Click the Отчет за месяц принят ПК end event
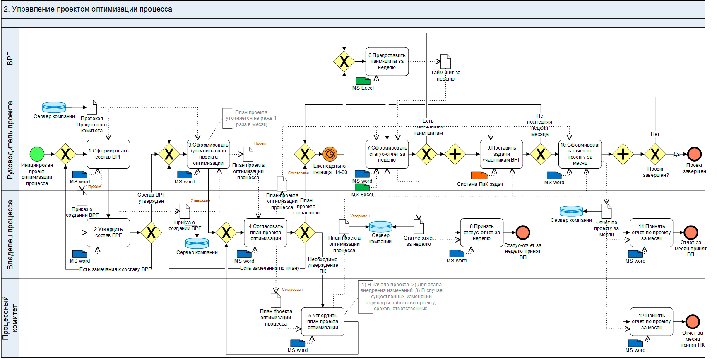Viewport: 717px width, 359px height. pyautogui.click(x=693, y=321)
